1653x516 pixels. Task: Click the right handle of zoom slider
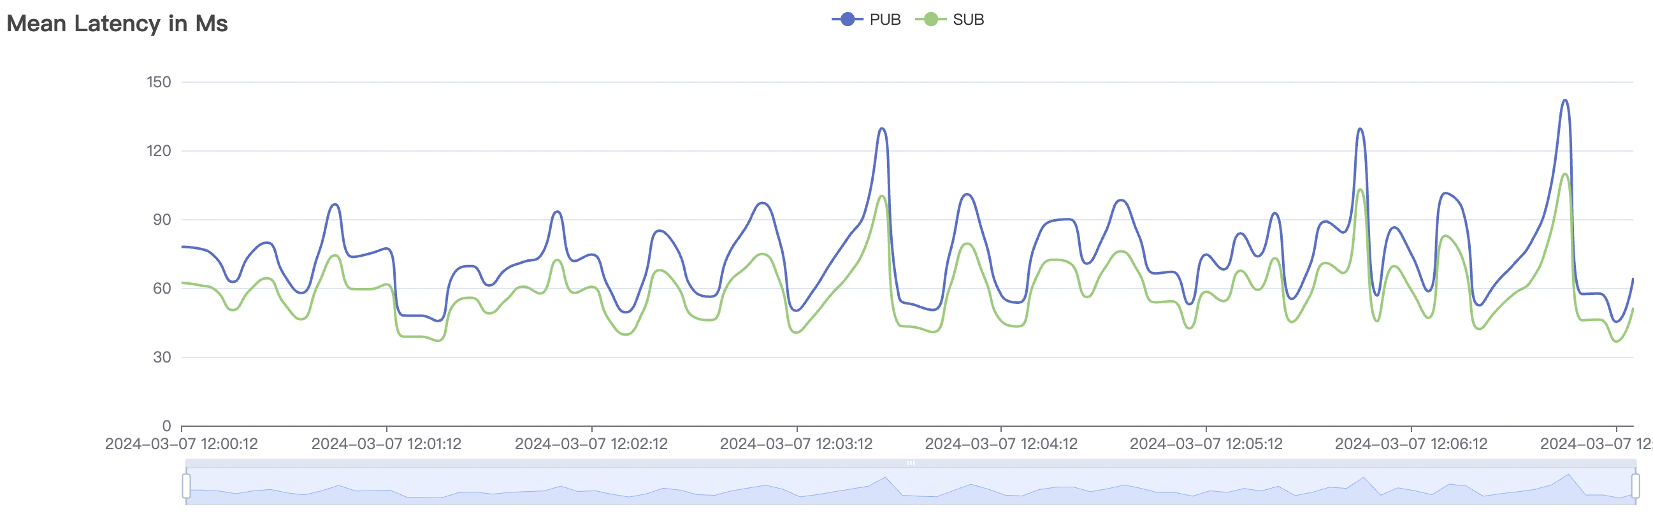pyautogui.click(x=1635, y=486)
